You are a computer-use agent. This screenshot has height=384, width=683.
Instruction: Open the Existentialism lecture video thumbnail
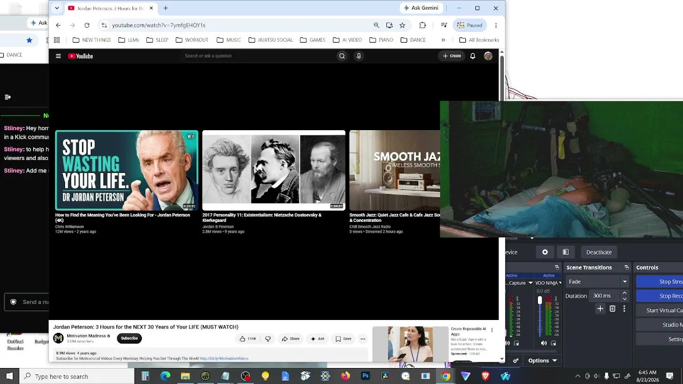pyautogui.click(x=274, y=170)
